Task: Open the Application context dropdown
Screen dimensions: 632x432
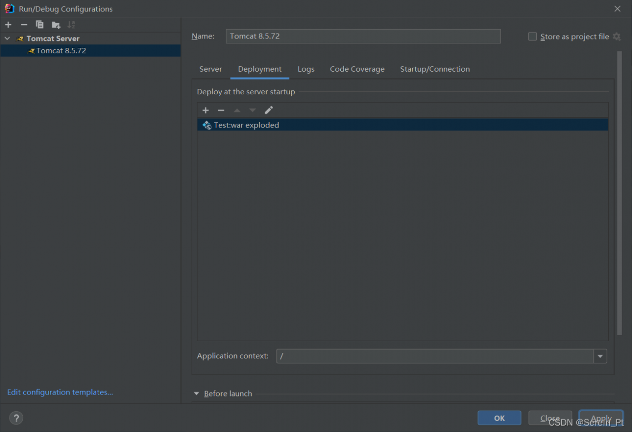Action: [600, 356]
